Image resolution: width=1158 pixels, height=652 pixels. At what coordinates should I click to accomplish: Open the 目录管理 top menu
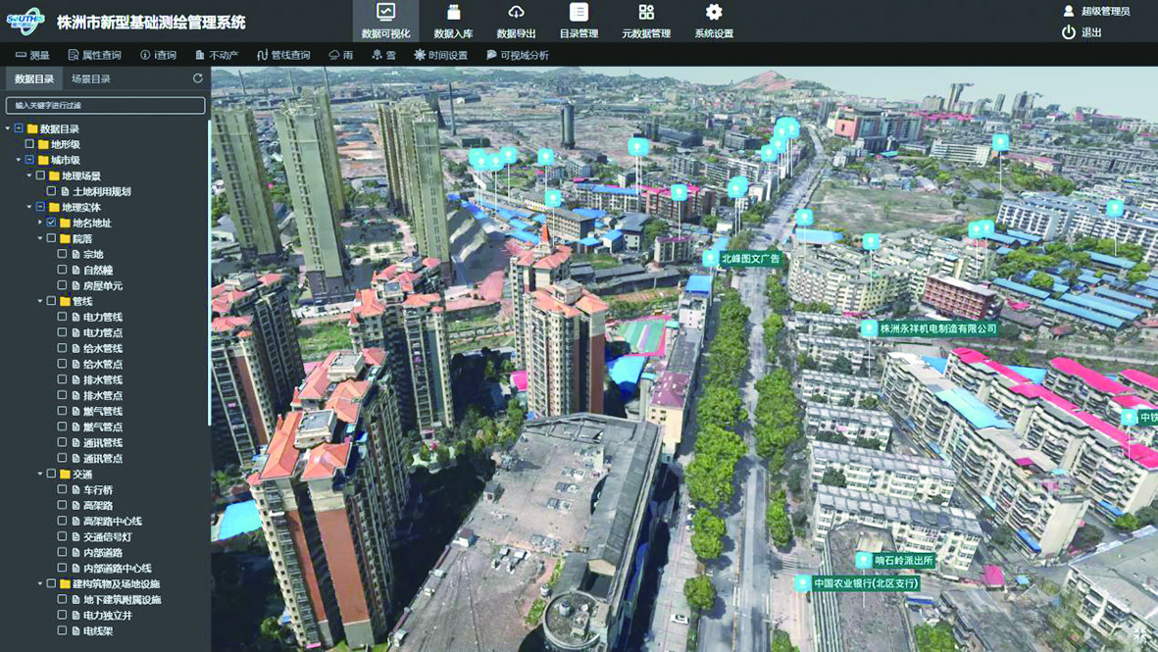579,21
